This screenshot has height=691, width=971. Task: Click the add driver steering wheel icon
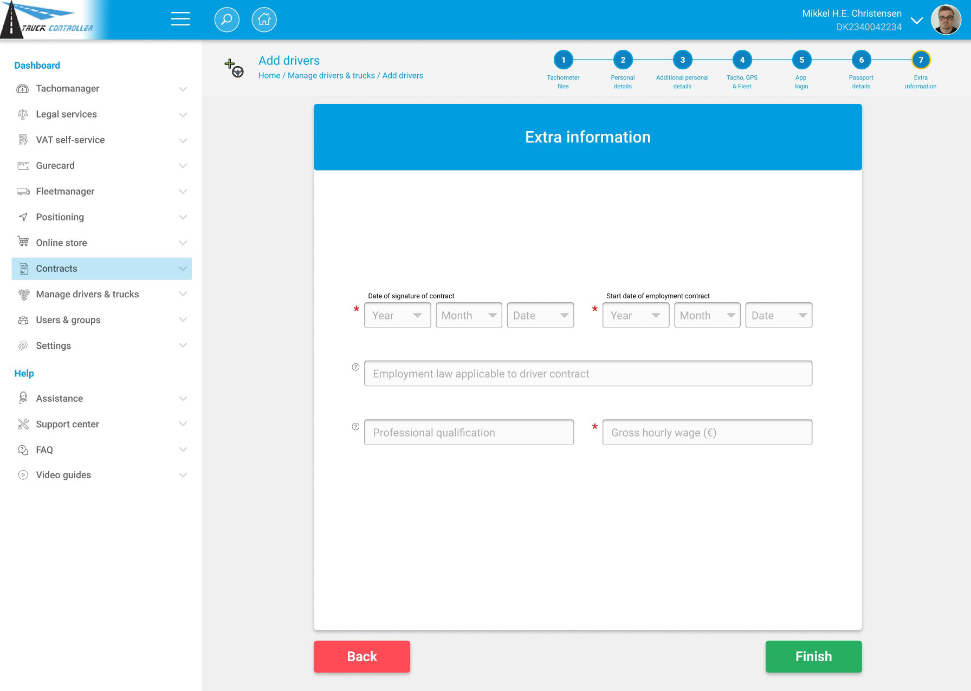(x=234, y=68)
